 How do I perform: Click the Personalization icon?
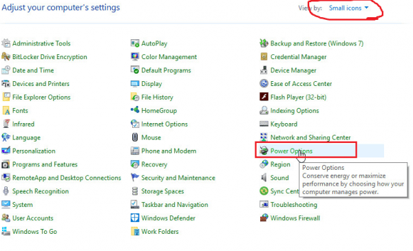tap(6, 151)
